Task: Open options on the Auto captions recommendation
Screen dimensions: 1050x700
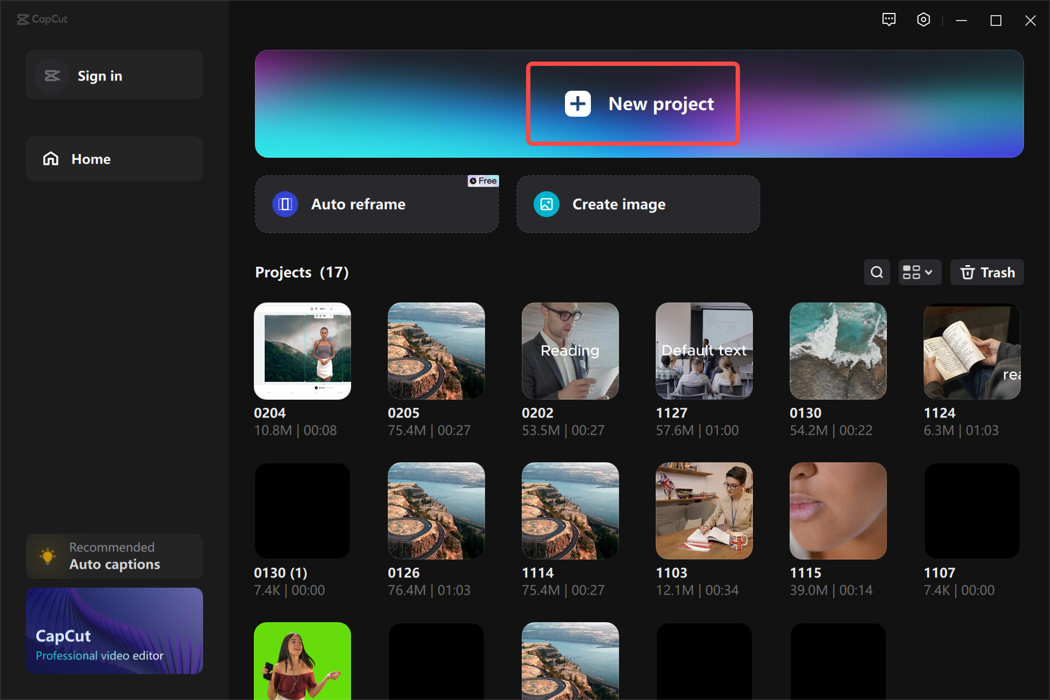Action: tap(114, 556)
